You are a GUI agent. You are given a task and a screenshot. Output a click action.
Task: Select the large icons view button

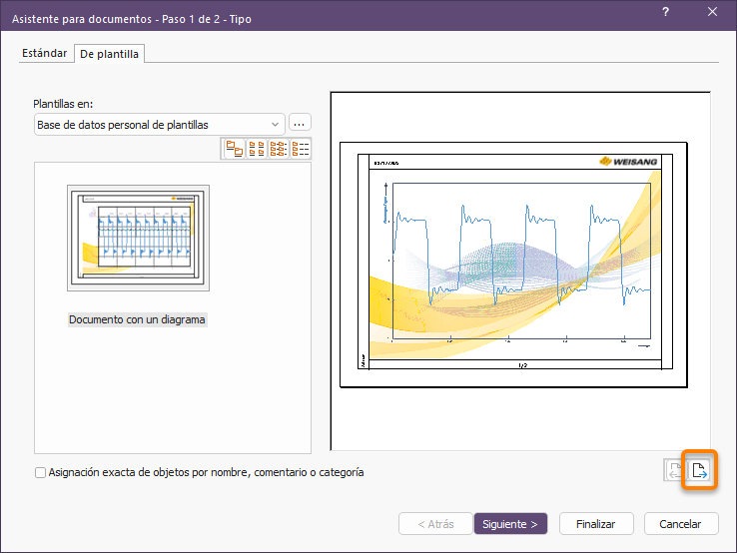[235, 149]
